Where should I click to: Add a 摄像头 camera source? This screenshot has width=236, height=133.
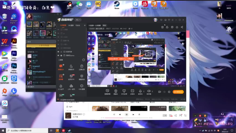point(116,92)
